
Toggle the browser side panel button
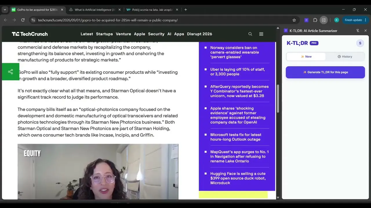[324, 20]
